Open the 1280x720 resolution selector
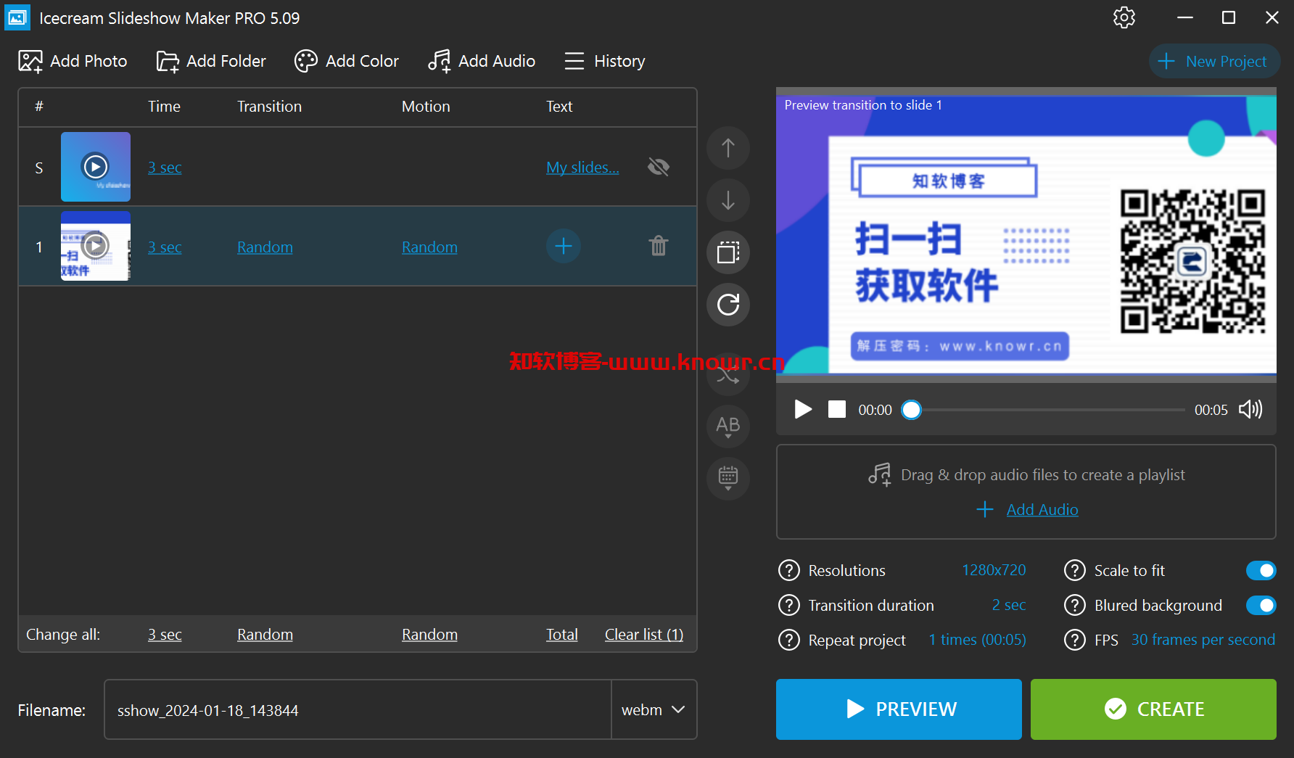This screenshot has height=758, width=1294. [994, 571]
